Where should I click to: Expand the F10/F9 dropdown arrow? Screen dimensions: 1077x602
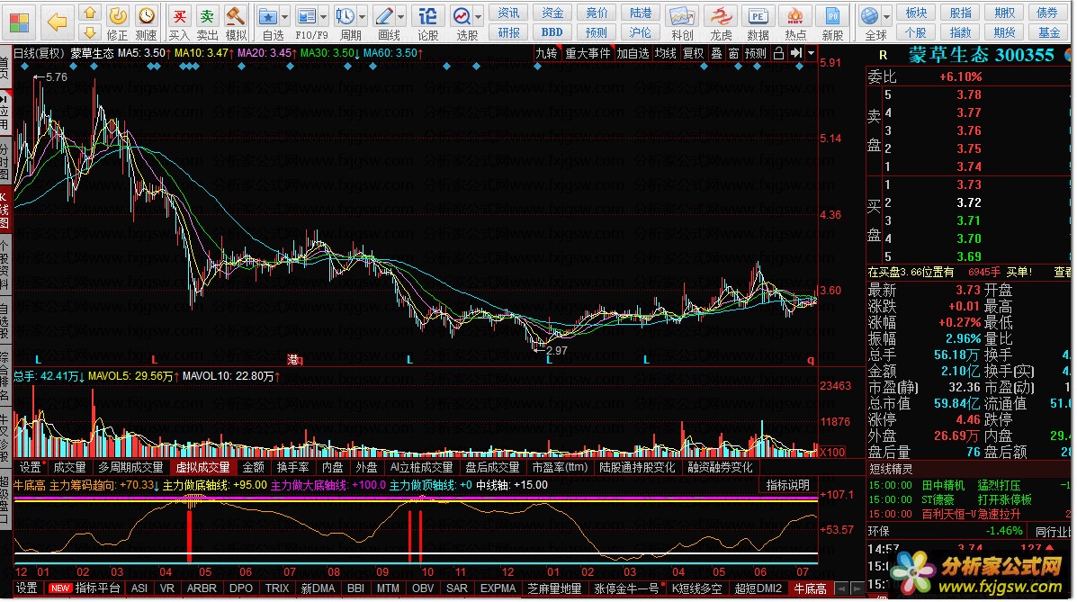click(324, 16)
